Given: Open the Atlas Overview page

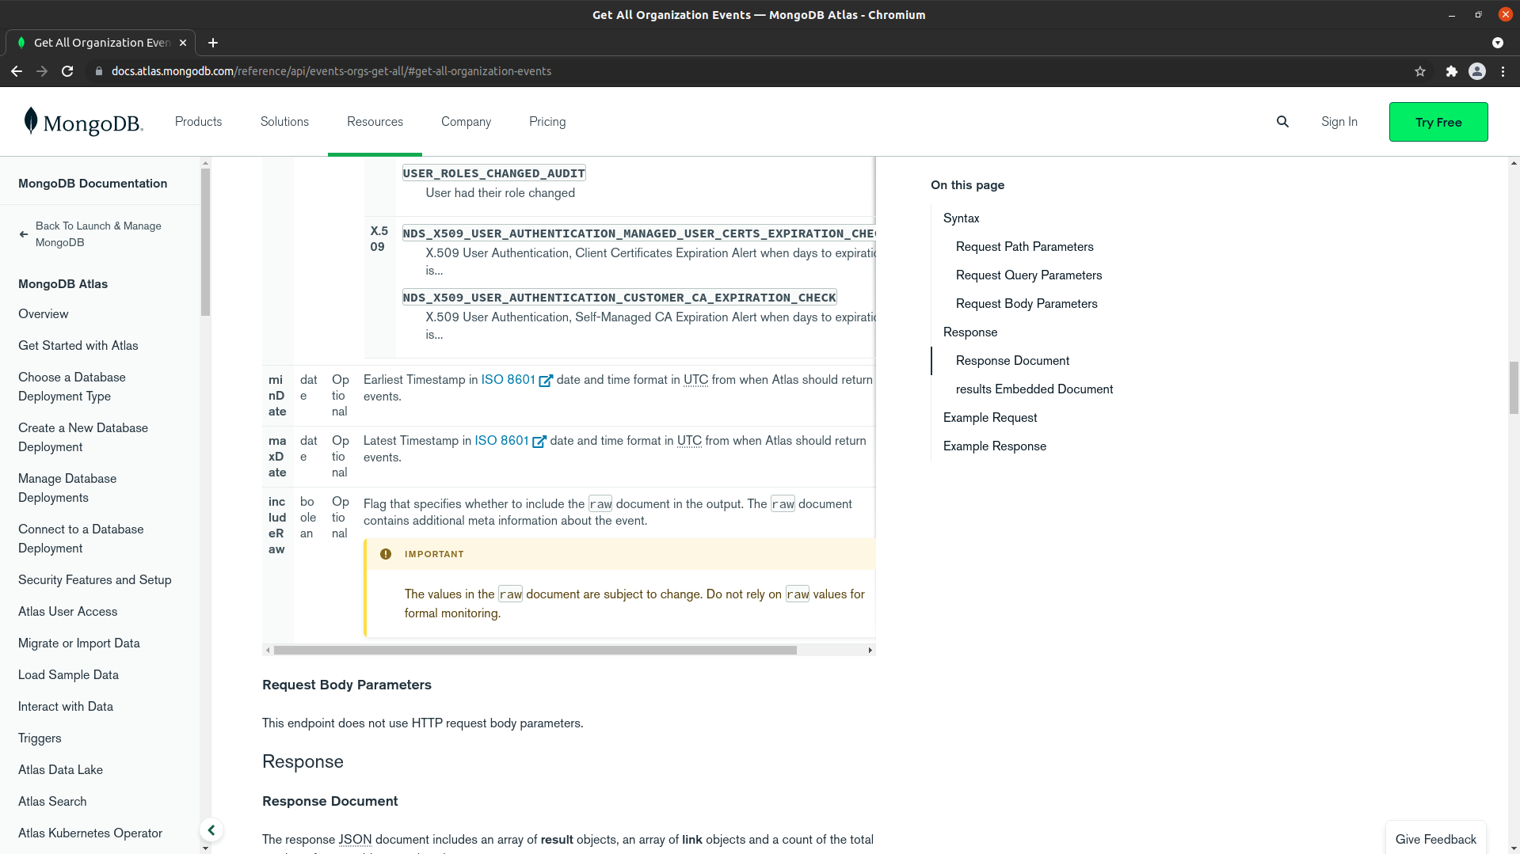Looking at the screenshot, I should coord(44,314).
